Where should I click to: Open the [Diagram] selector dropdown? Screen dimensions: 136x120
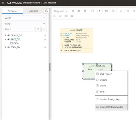[x=60, y=11]
